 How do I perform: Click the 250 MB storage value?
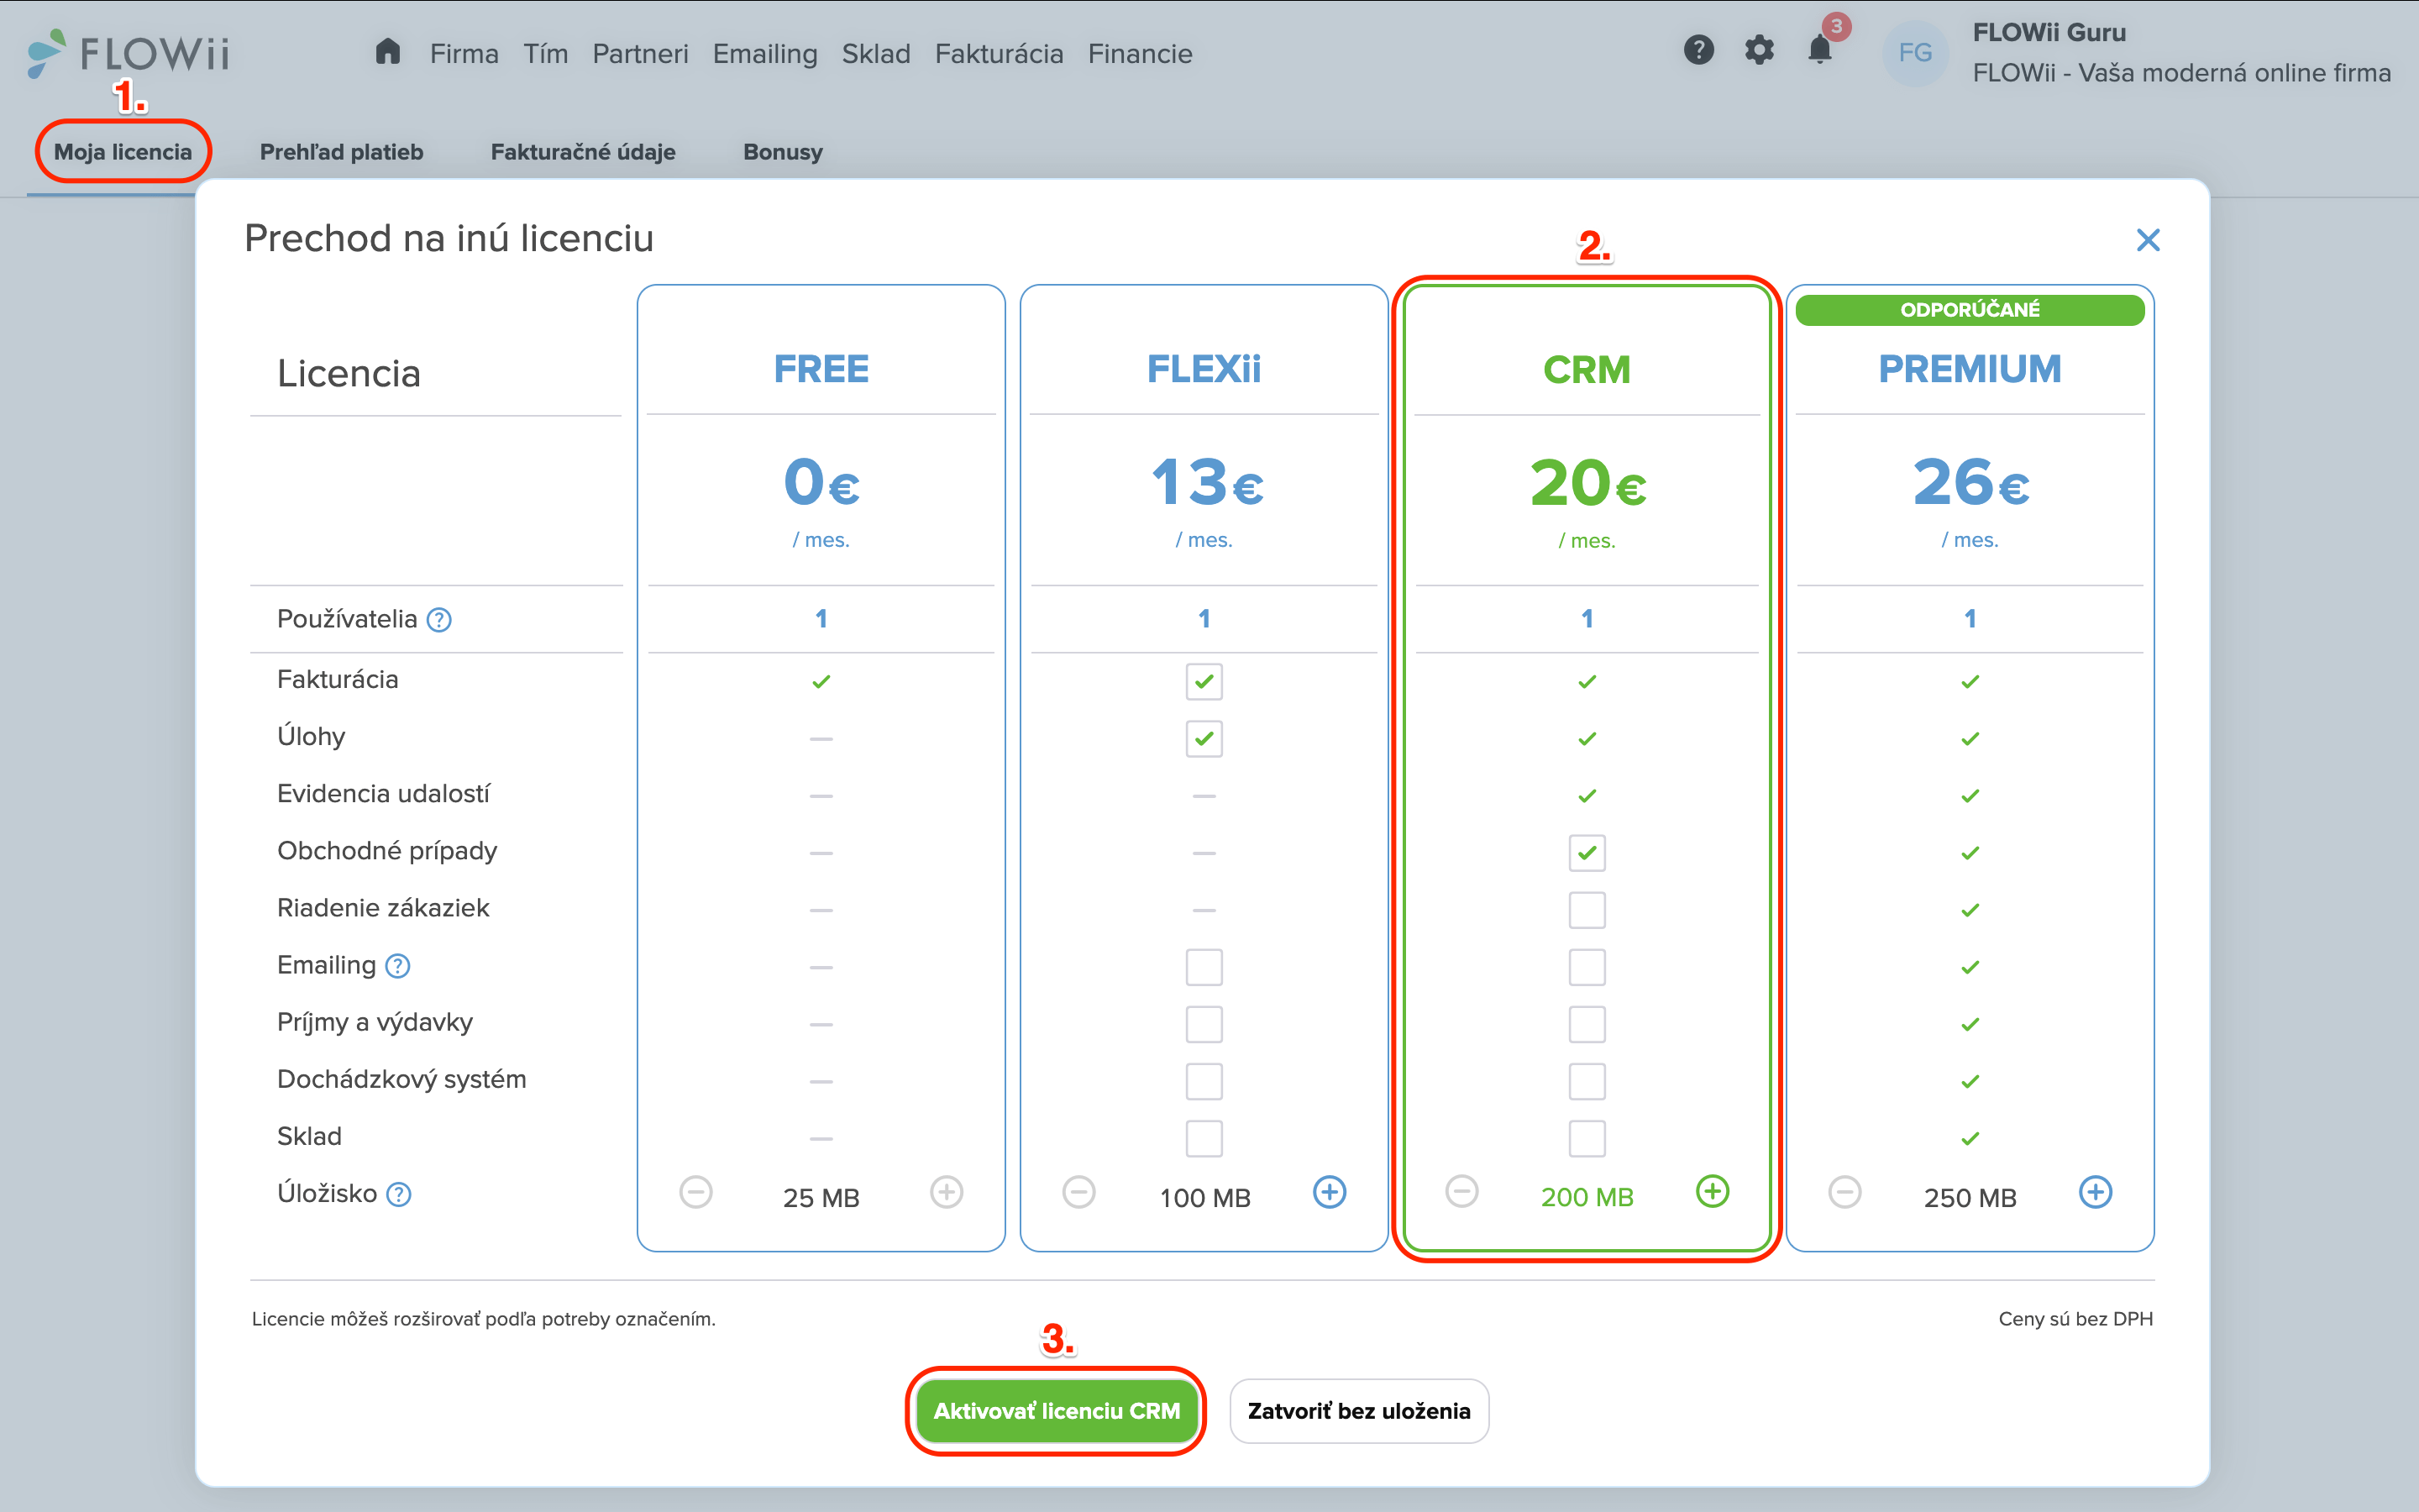pyautogui.click(x=1969, y=1198)
